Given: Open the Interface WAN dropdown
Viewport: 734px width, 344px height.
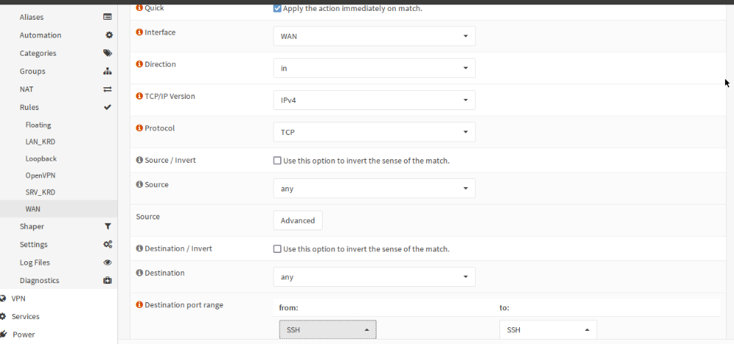Looking at the screenshot, I should coord(374,36).
